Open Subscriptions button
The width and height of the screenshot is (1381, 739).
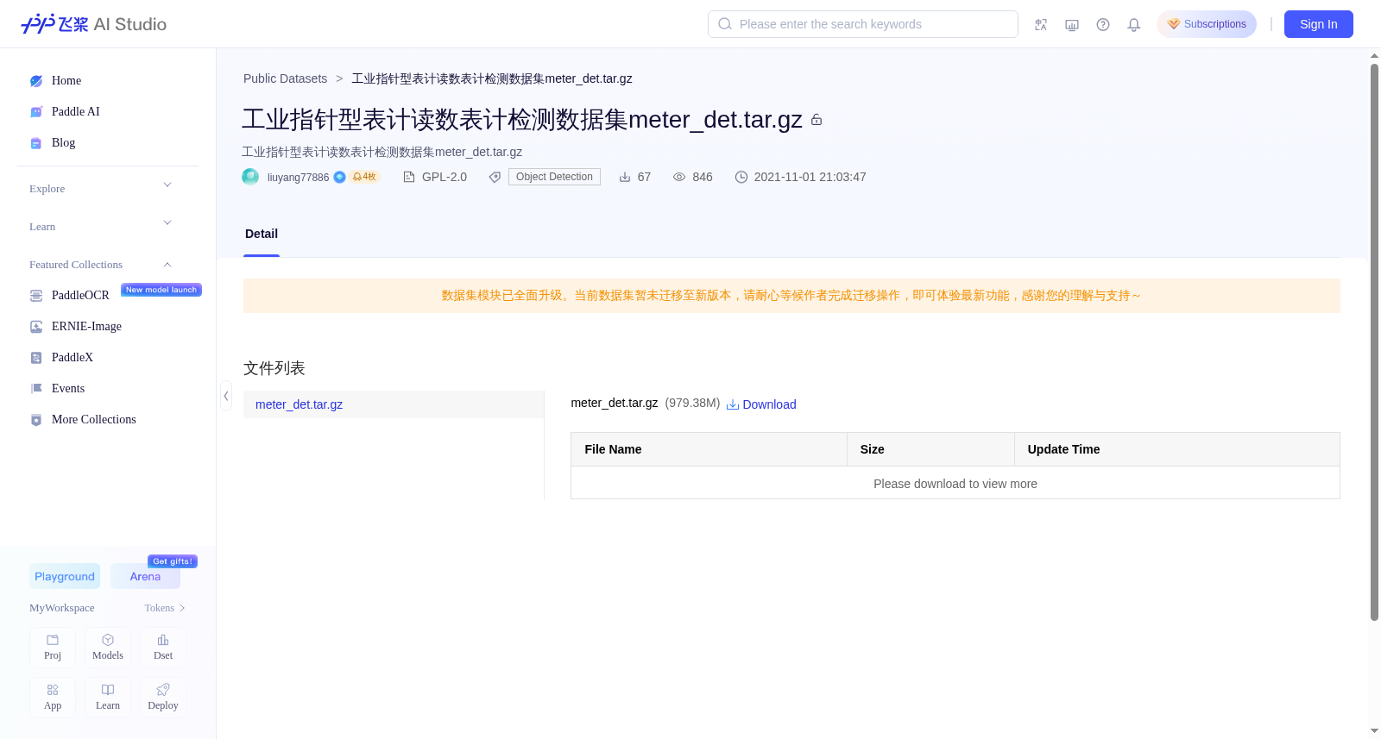(1207, 24)
